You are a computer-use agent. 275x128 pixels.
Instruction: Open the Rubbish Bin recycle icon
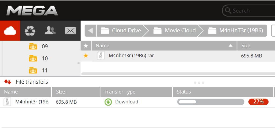pyautogui.click(x=30, y=30)
